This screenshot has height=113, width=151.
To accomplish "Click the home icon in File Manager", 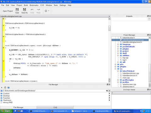I will tap(5, 88).
